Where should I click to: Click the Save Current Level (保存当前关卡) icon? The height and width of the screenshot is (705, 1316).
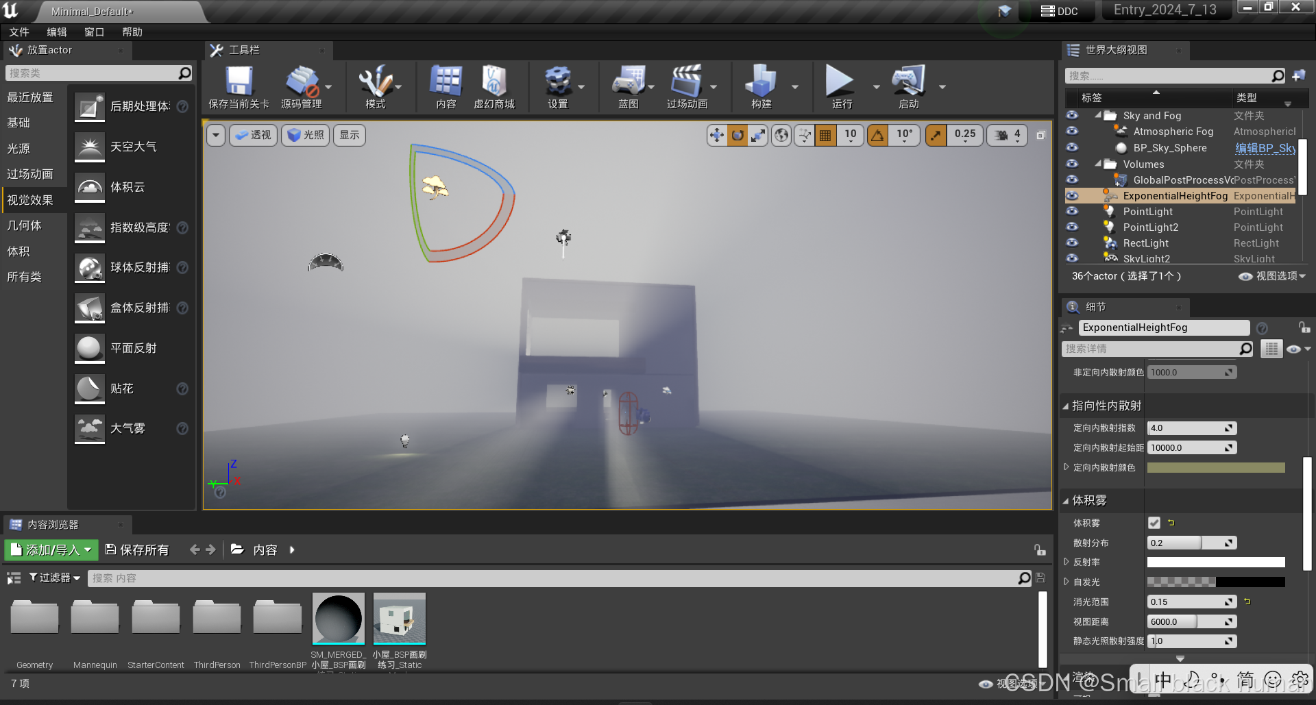coord(239,83)
